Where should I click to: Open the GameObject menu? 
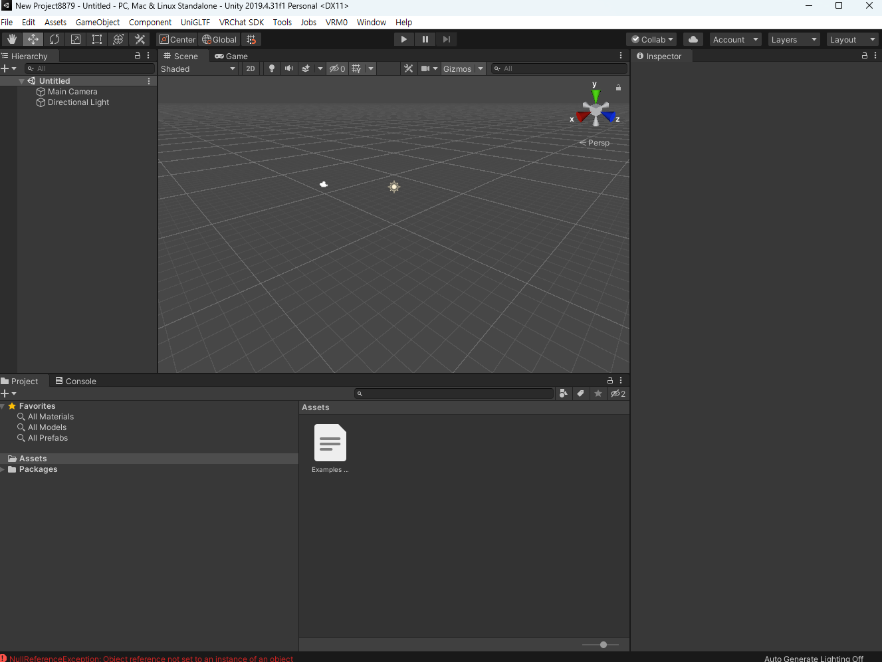(98, 22)
